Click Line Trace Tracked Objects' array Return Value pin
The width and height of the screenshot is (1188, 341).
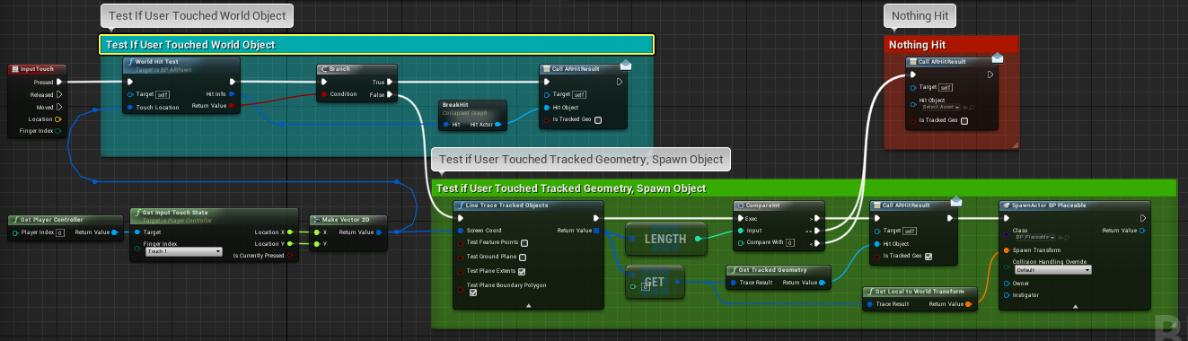tap(595, 231)
